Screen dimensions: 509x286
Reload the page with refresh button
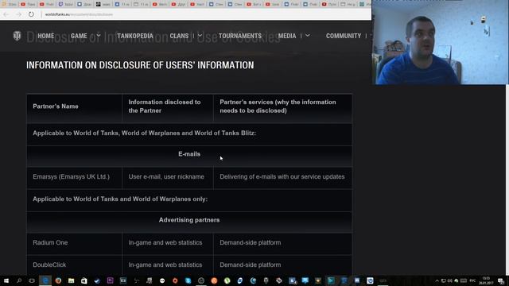click(x=31, y=14)
